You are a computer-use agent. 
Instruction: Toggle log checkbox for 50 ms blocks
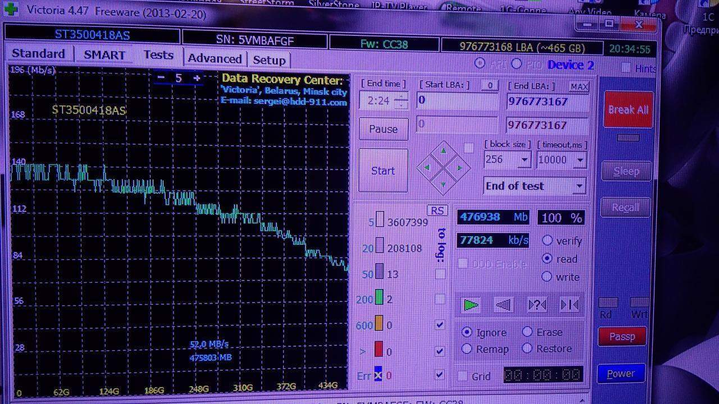tap(440, 274)
